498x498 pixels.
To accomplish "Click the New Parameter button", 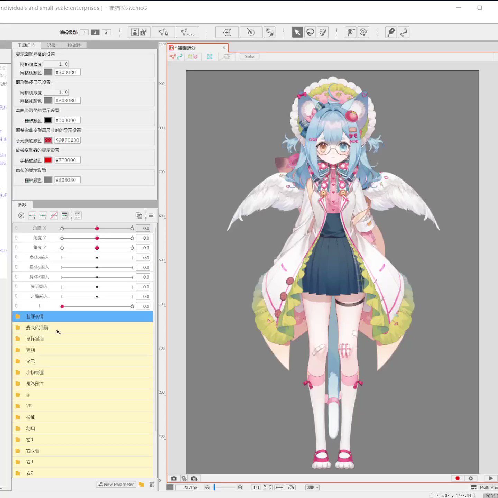I will (x=116, y=484).
